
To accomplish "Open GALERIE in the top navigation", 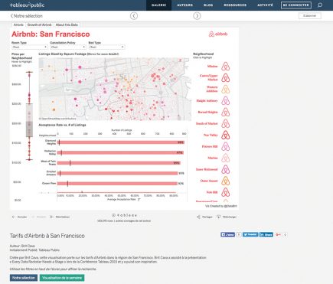I will (x=158, y=5).
